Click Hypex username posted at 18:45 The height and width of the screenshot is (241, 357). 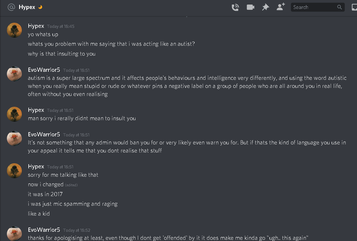(36, 26)
